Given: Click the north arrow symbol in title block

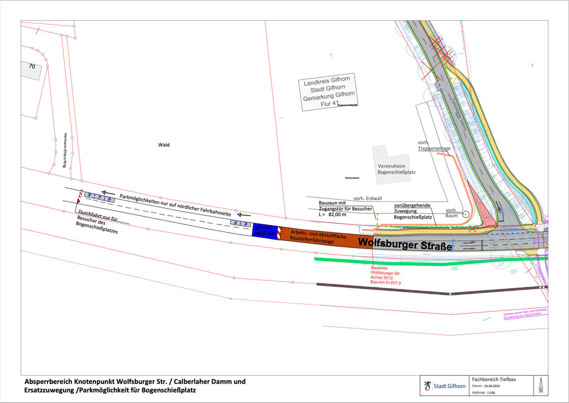Looking at the screenshot, I should pos(541,385).
